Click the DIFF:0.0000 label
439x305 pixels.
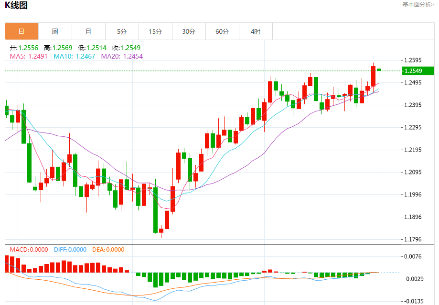tap(70, 249)
